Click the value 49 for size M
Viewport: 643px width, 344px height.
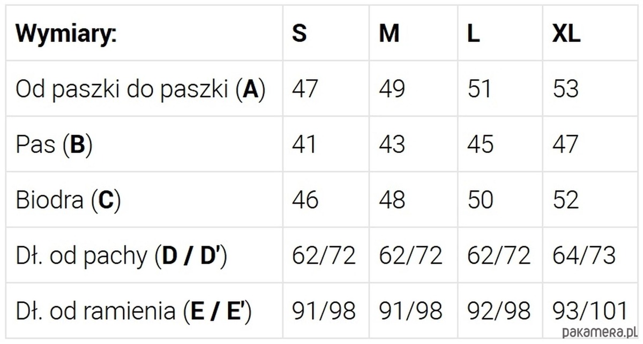tap(392, 89)
